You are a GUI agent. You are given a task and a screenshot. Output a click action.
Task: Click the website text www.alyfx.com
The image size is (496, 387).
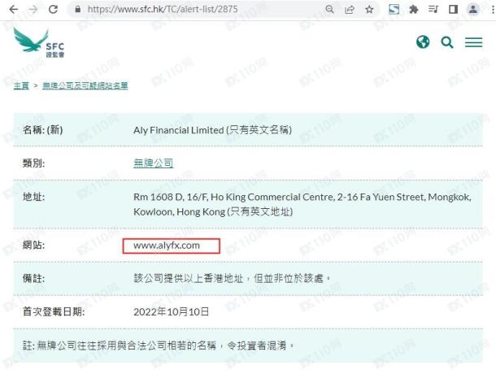click(167, 246)
